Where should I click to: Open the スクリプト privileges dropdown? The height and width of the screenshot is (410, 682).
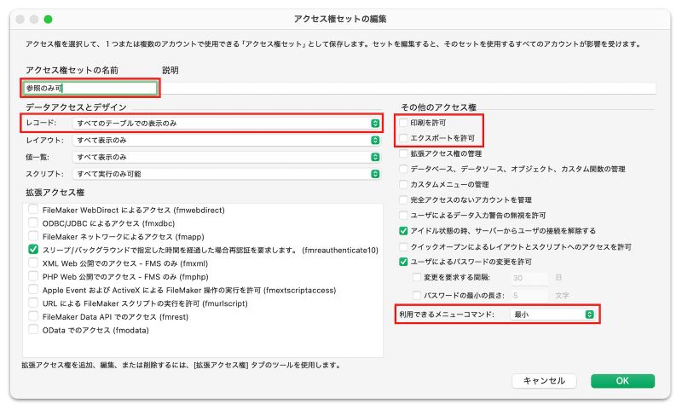point(227,174)
